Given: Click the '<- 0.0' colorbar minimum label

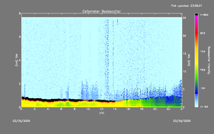Looking at the screenshot, I should [204, 107].
